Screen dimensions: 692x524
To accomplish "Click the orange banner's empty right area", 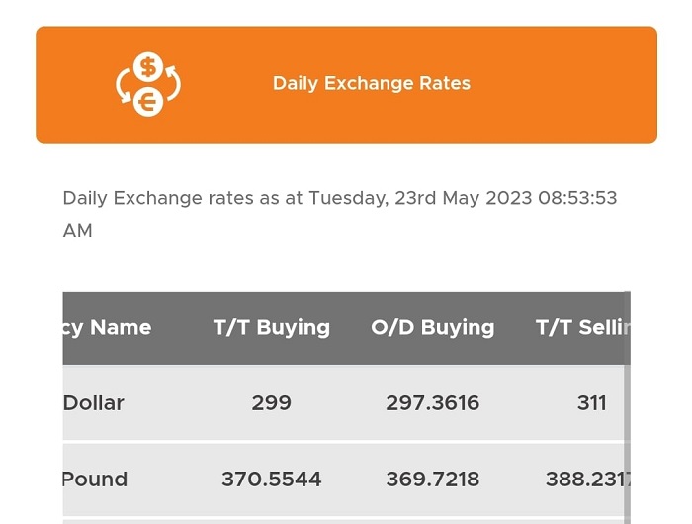I will click(x=564, y=84).
